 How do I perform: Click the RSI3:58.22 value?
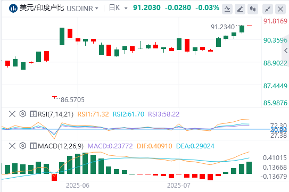click(164, 114)
